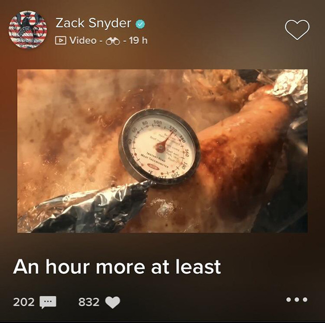Open caption "An hour more at least"
This screenshot has width=325, height=323.
point(117,267)
